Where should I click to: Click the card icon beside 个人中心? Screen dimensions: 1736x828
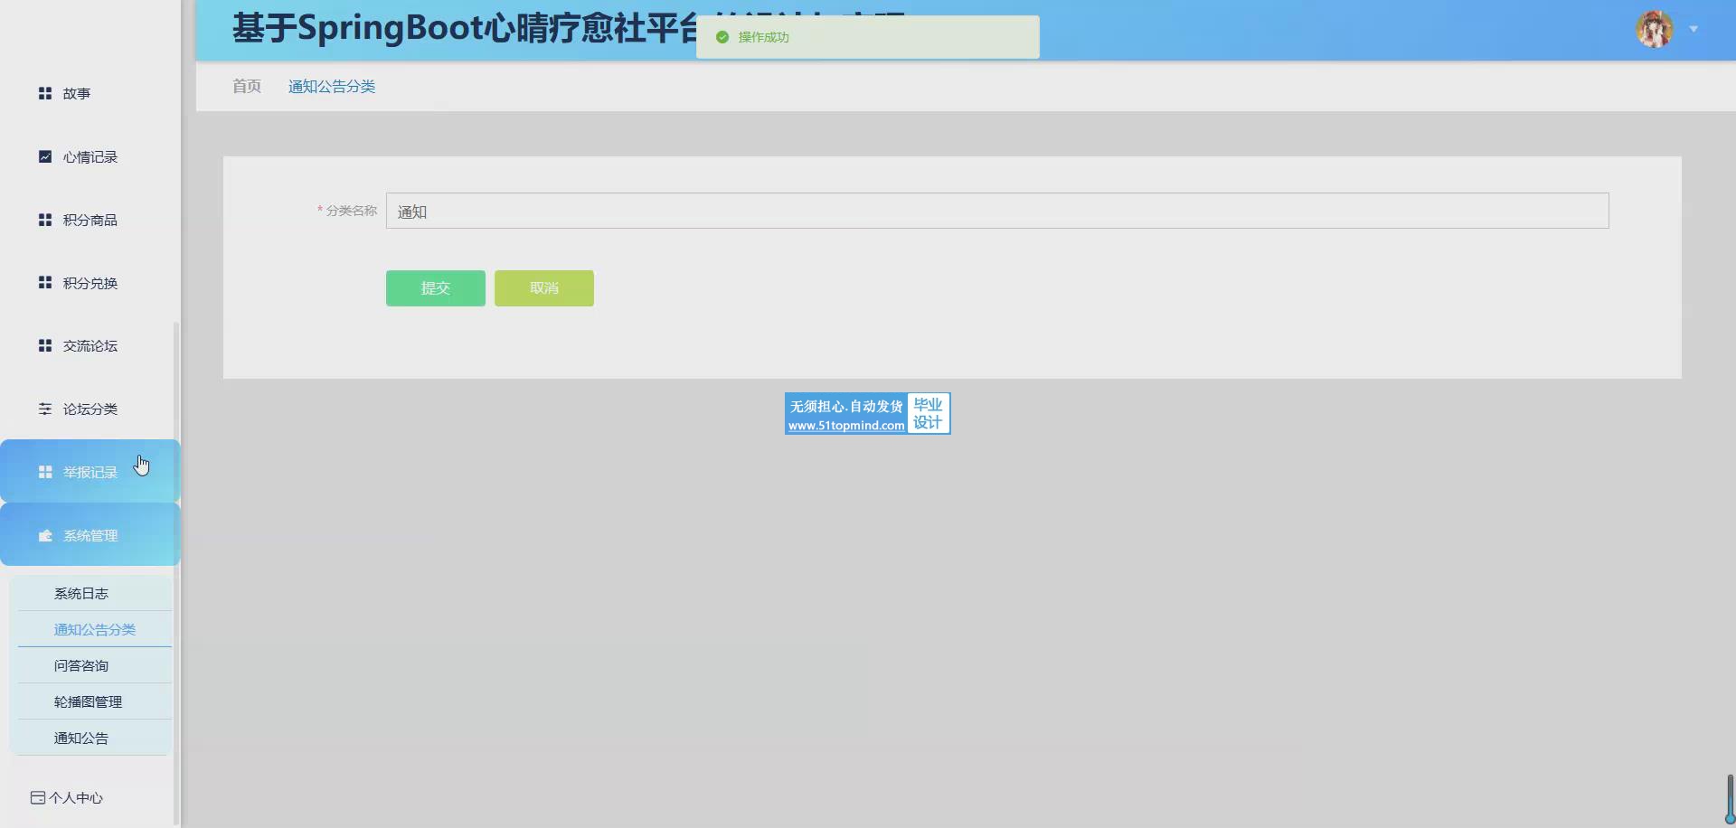[38, 797]
